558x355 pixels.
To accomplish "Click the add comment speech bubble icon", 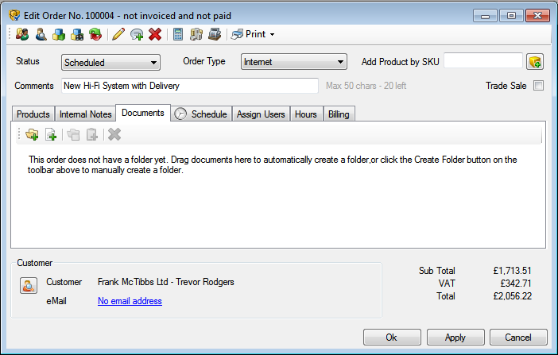I will point(137,34).
